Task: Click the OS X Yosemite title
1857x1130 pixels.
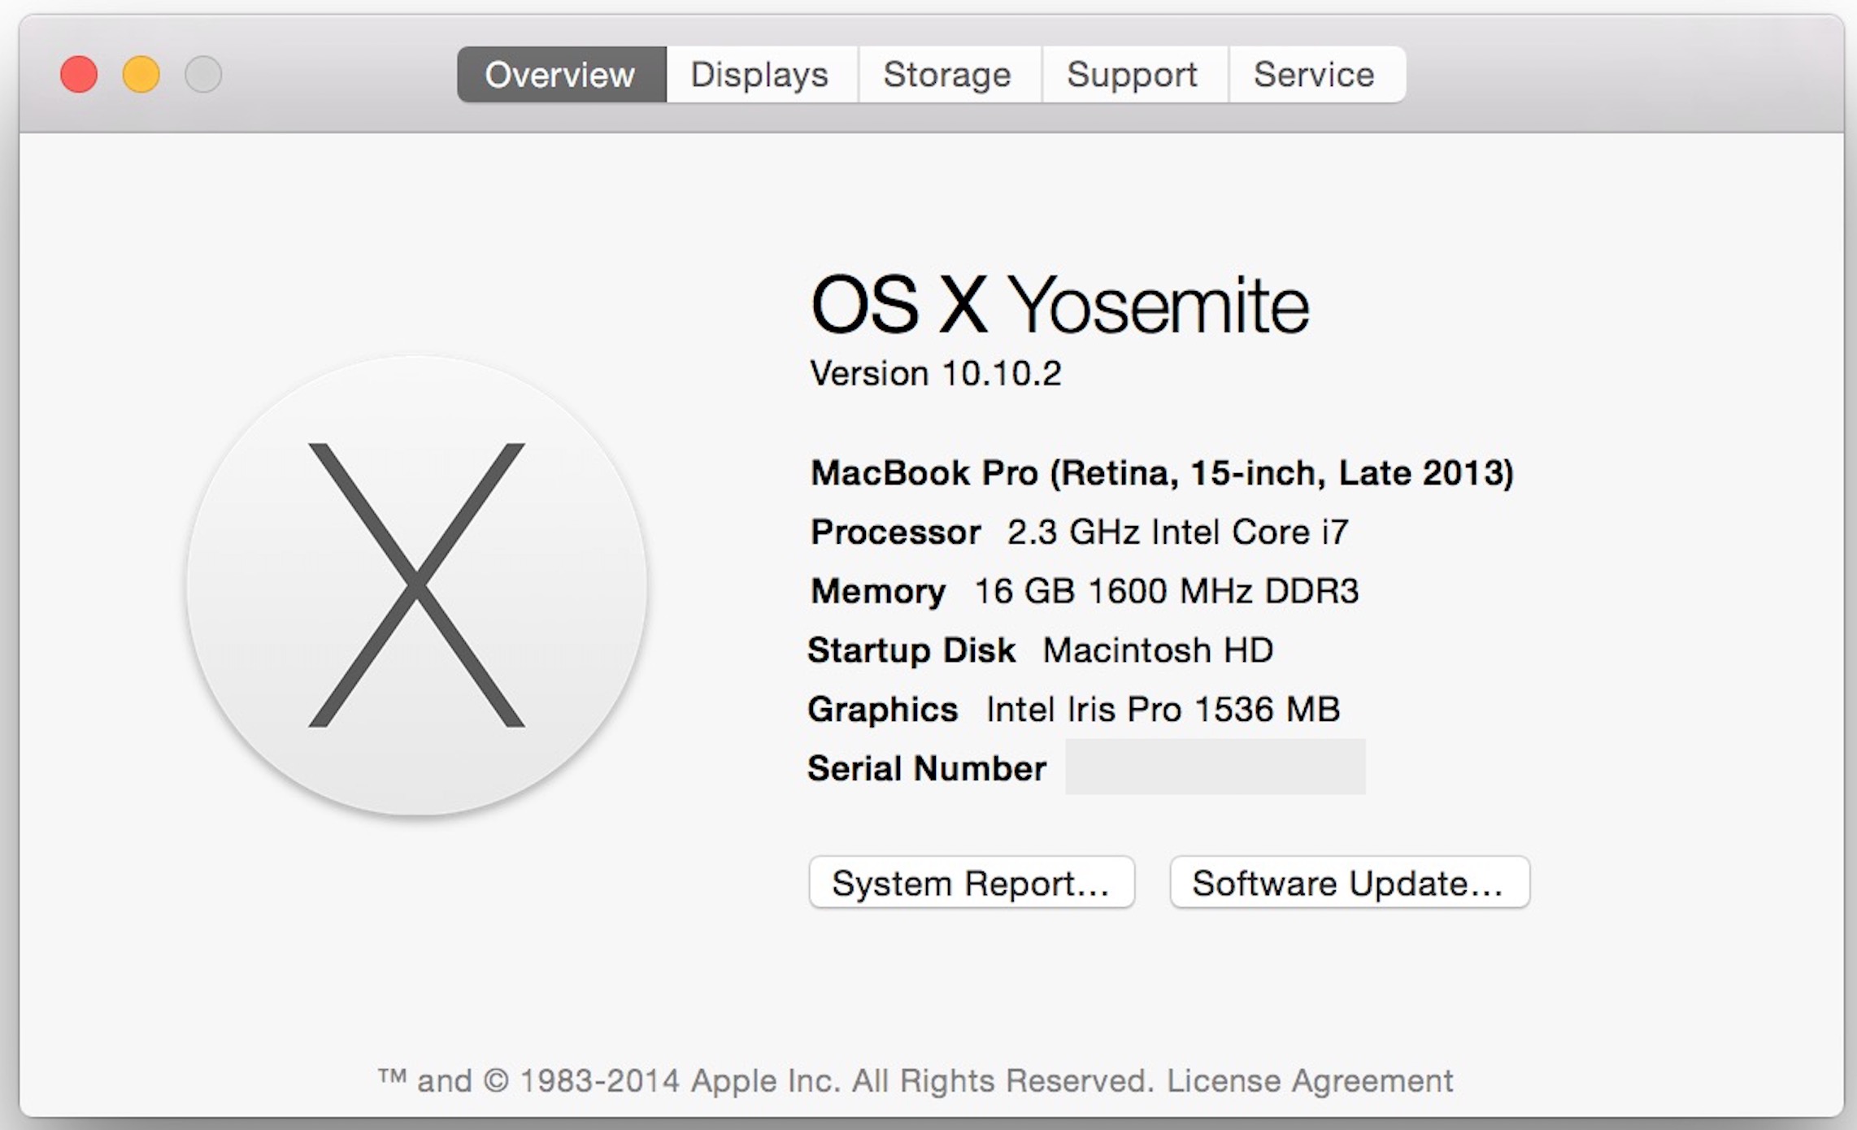Action: 1059,305
